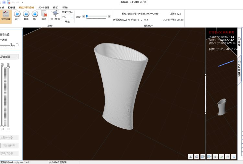This screenshot has height=164, width=243.
Task: Click the 确定 confirm button
Action: pos(67,21)
